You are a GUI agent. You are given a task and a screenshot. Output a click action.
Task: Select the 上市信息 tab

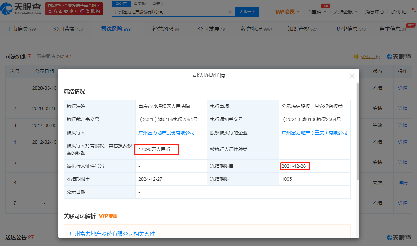tap(22, 29)
